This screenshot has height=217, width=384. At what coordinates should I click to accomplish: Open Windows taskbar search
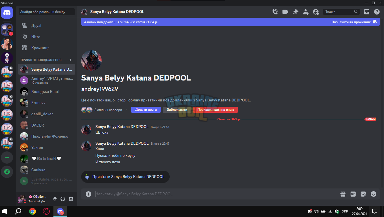click(x=18, y=211)
